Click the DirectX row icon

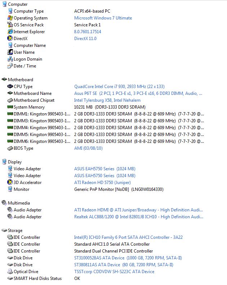10,38
